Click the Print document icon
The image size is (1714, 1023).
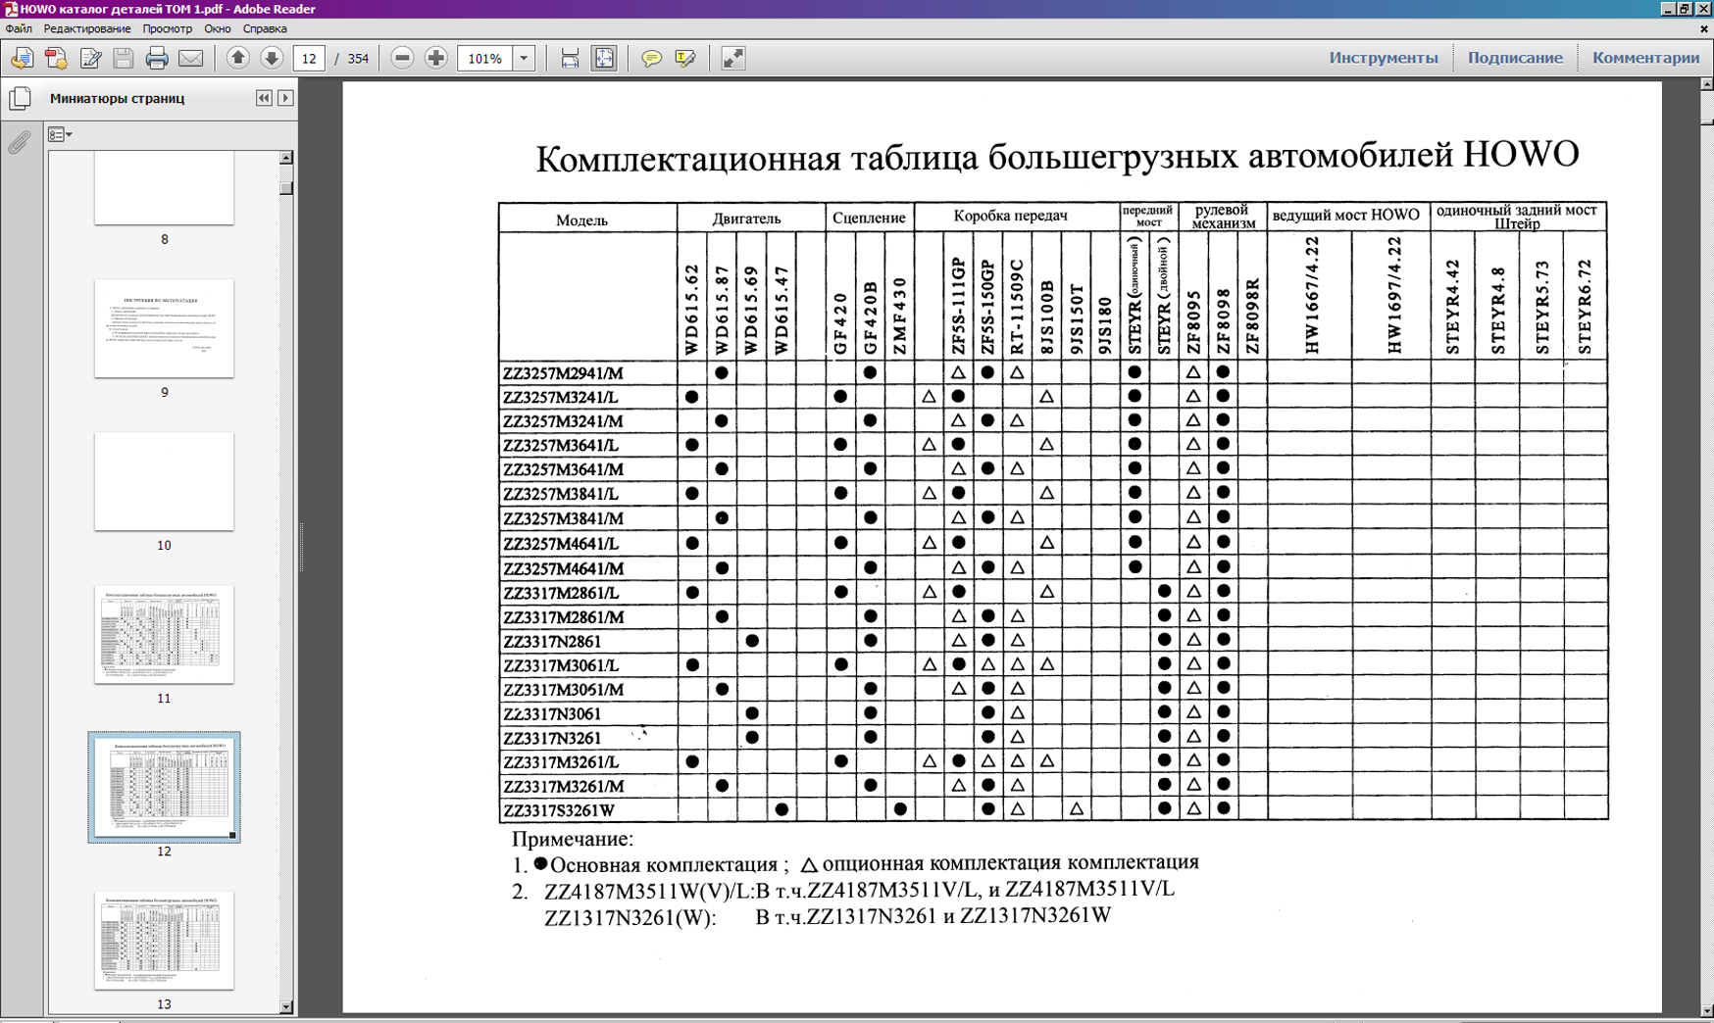(157, 59)
